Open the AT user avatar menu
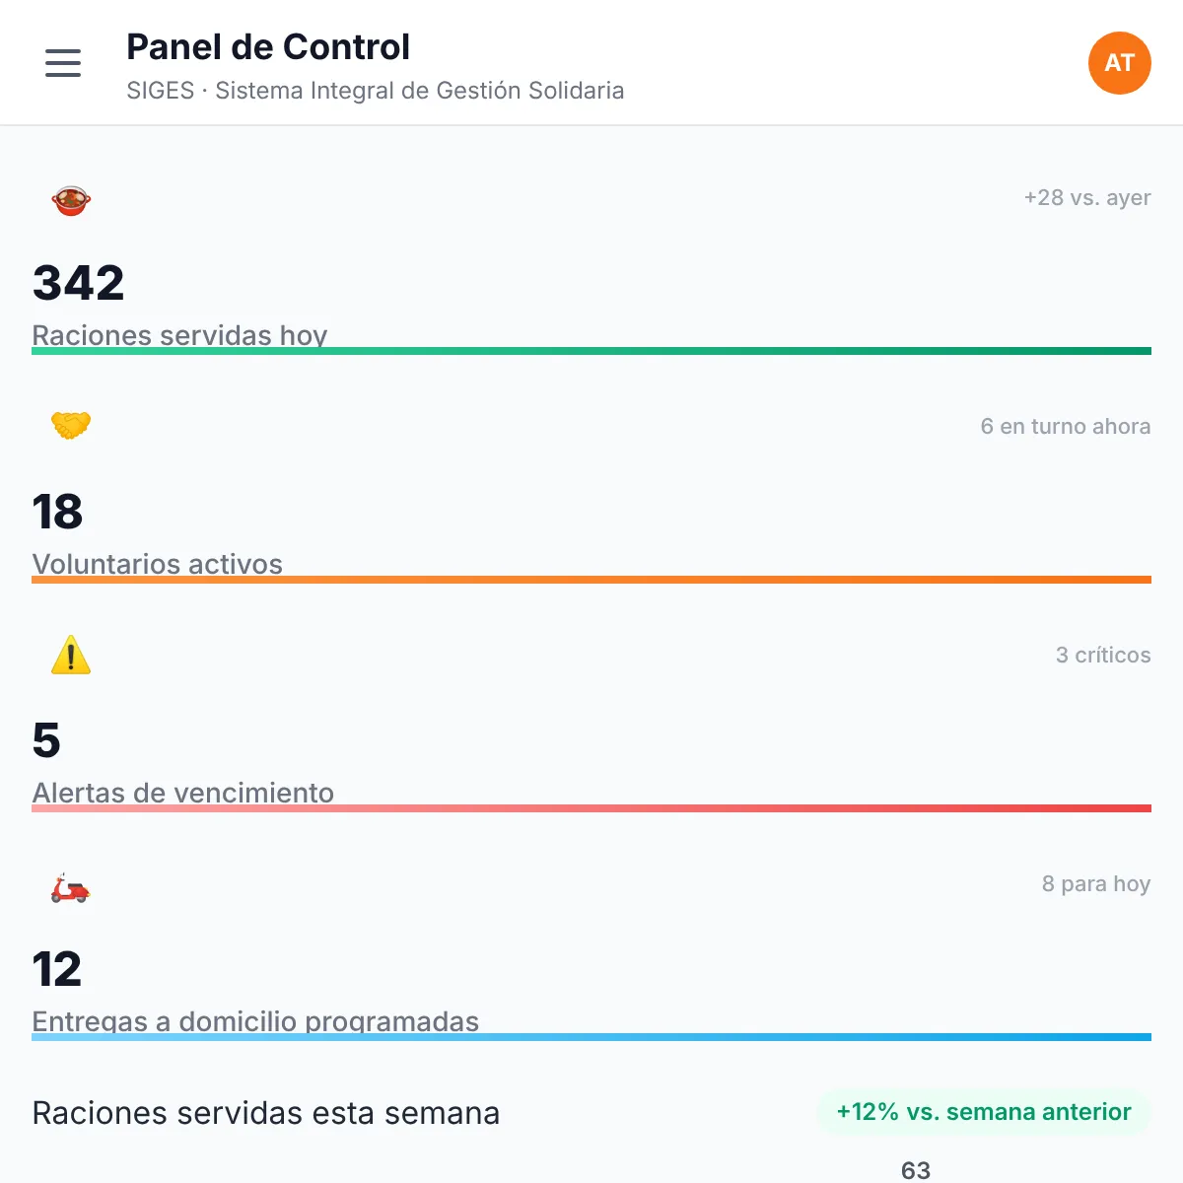The image size is (1183, 1183). pos(1119,63)
